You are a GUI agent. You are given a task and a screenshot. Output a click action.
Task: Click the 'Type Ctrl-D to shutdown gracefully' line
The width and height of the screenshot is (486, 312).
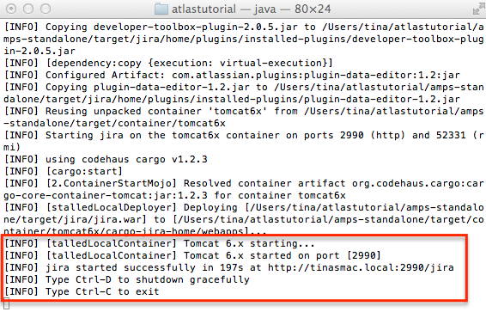[127, 279]
